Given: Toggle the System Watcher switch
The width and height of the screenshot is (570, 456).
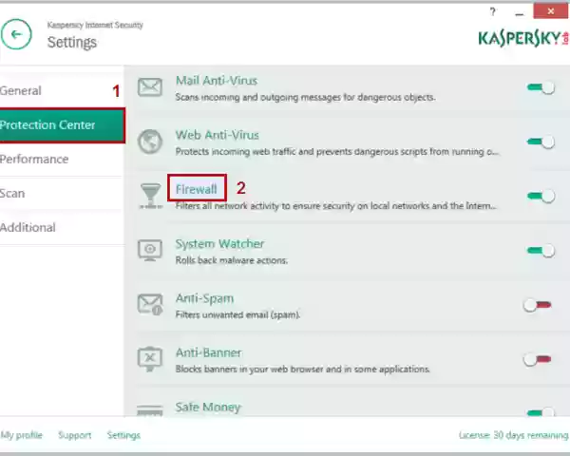Looking at the screenshot, I should pos(541,251).
